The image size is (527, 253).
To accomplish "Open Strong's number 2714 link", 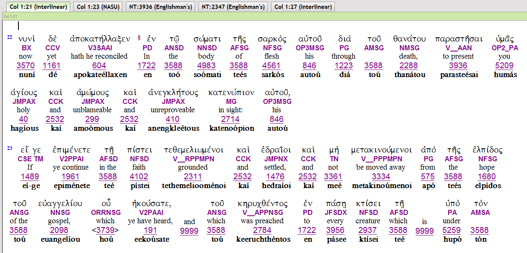I will pyautogui.click(x=230, y=119).
